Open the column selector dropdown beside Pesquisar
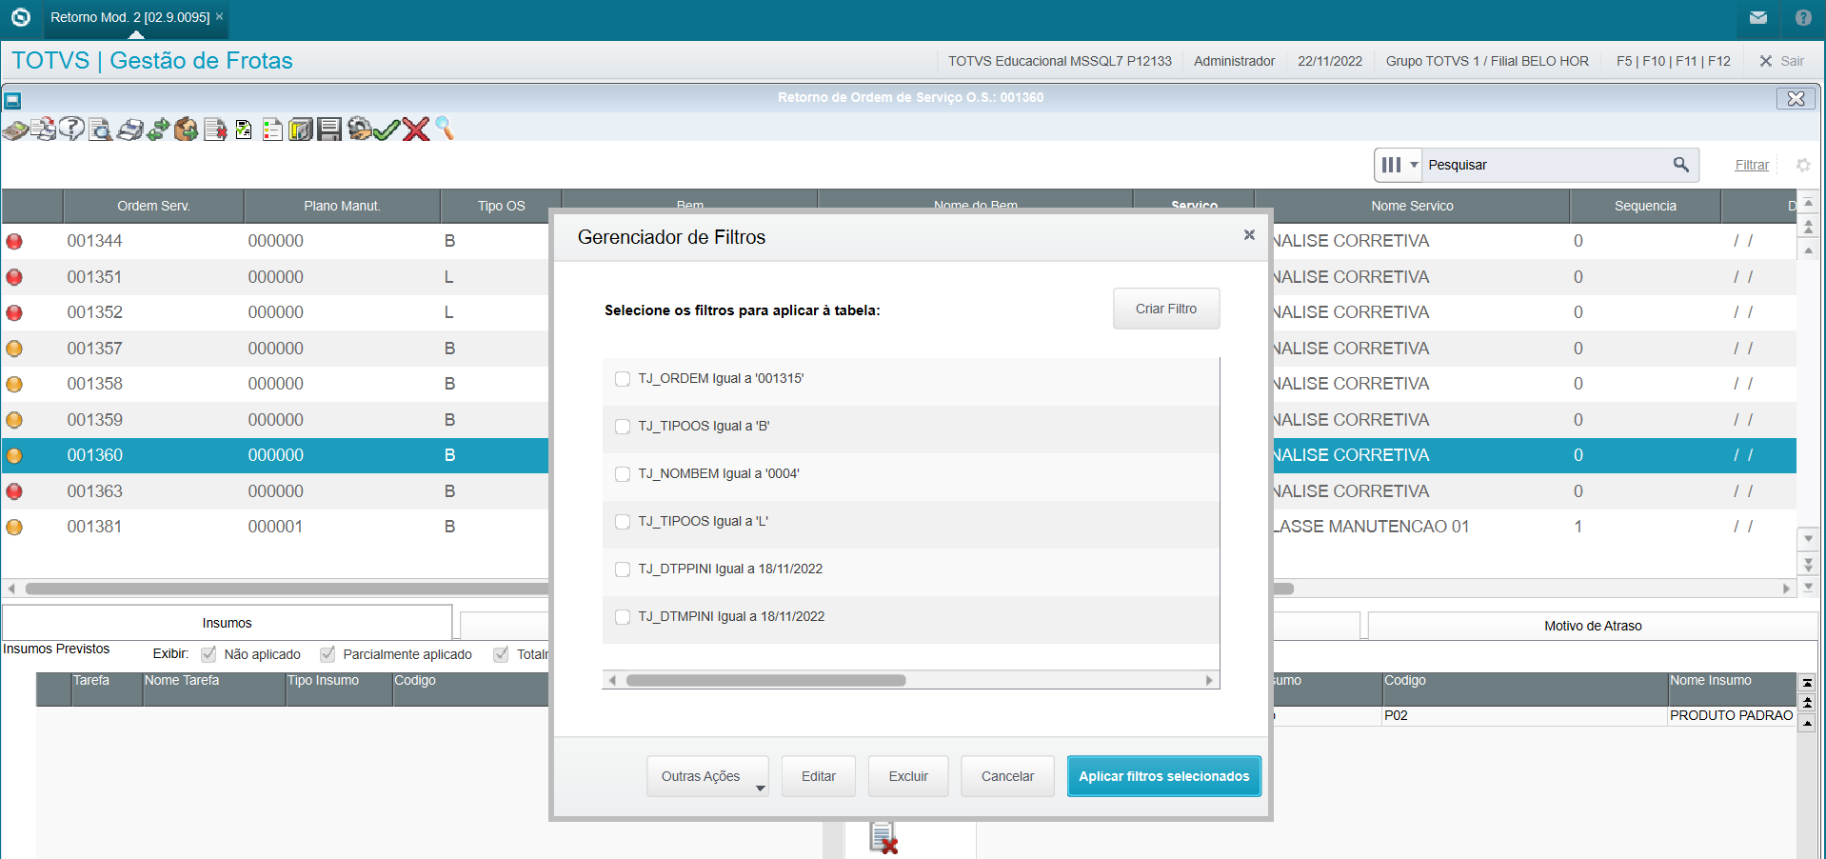Image resolution: width=1826 pixels, height=859 pixels. 1398,165
